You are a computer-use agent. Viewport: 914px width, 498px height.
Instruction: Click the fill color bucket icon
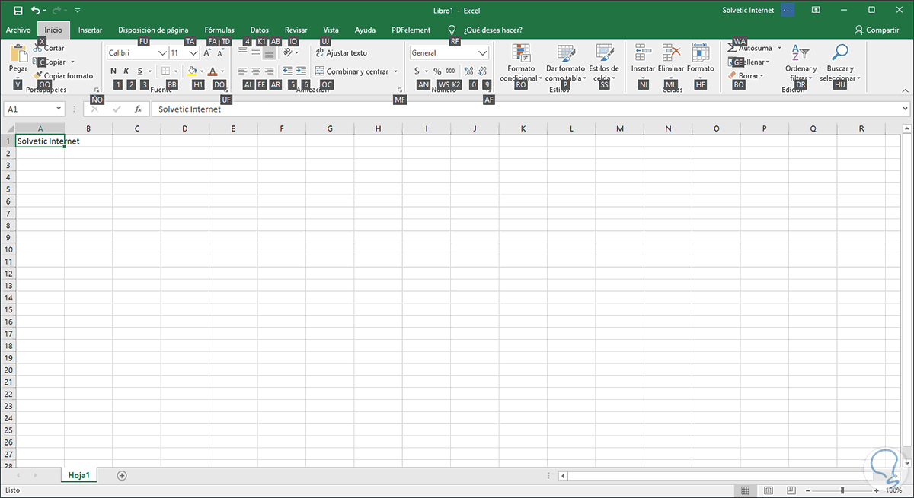click(x=192, y=71)
